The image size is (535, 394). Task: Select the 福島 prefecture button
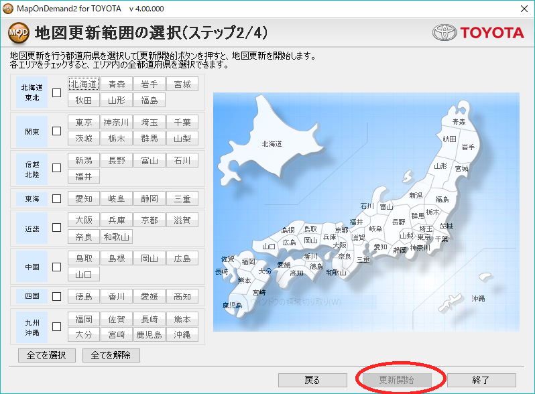coord(150,100)
